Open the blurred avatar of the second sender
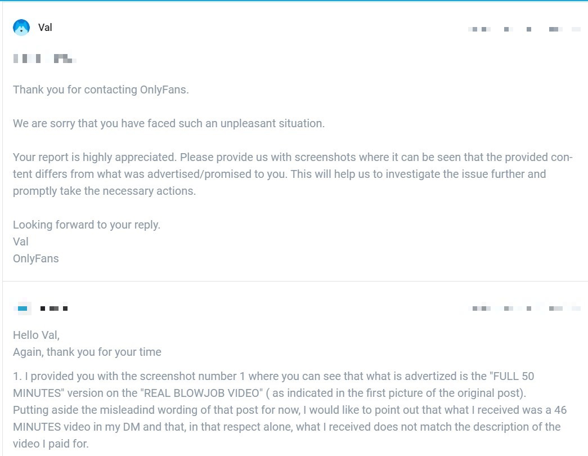The width and height of the screenshot is (588, 456). tap(23, 309)
